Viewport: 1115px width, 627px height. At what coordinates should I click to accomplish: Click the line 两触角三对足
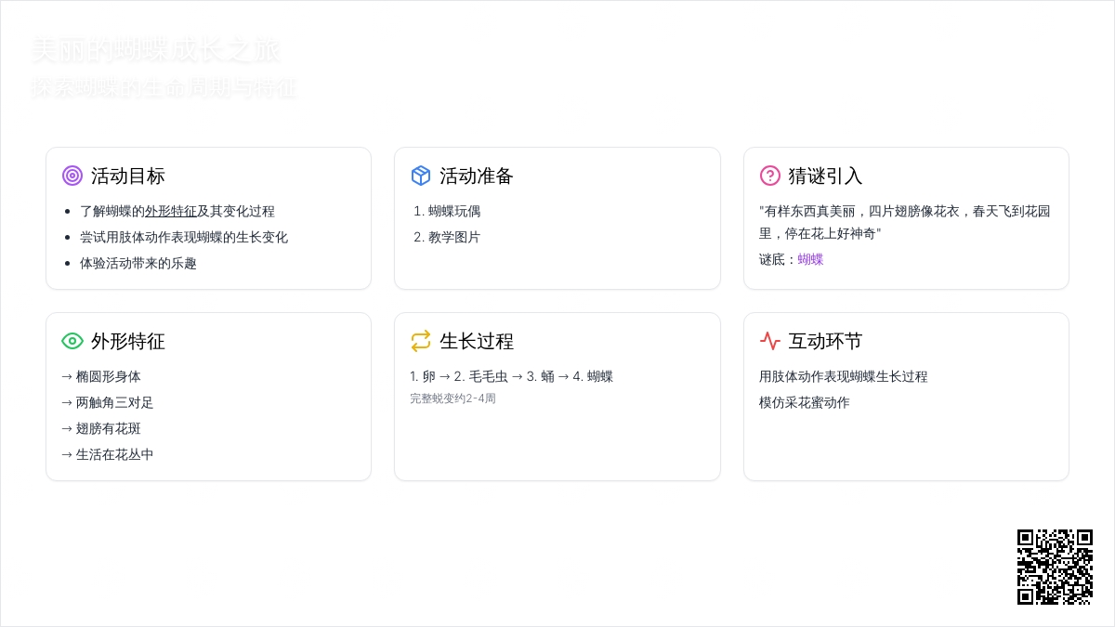coord(108,402)
